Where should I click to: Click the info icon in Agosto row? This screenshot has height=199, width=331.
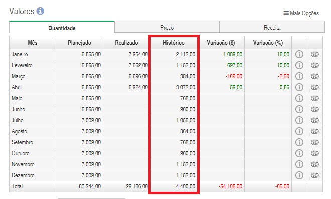[x=299, y=131]
